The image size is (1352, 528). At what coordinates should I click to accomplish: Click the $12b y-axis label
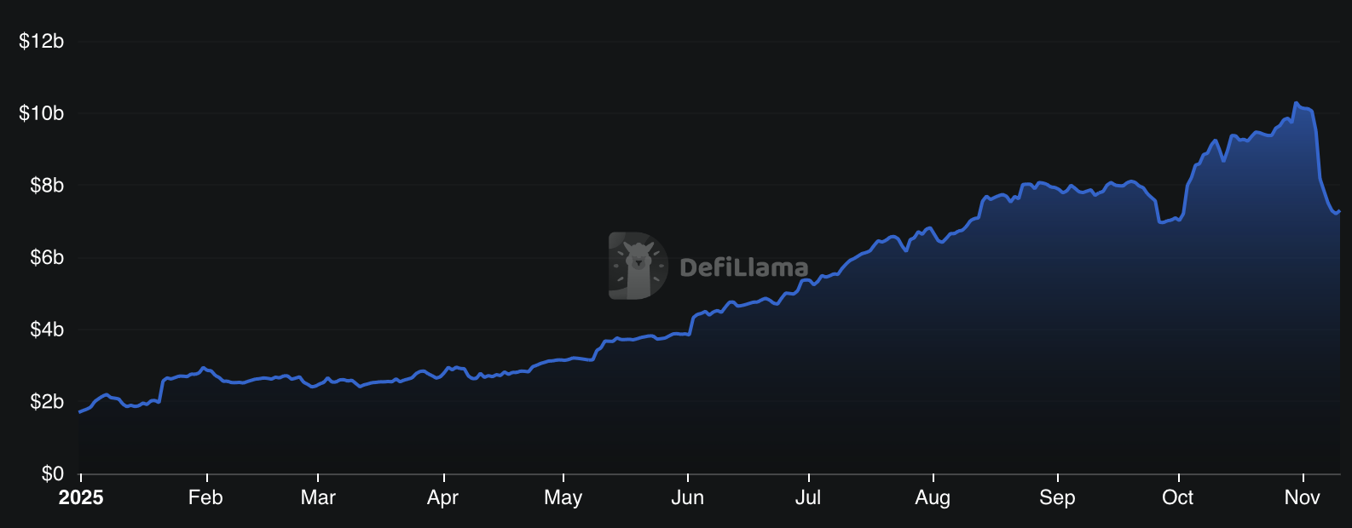coord(42,41)
